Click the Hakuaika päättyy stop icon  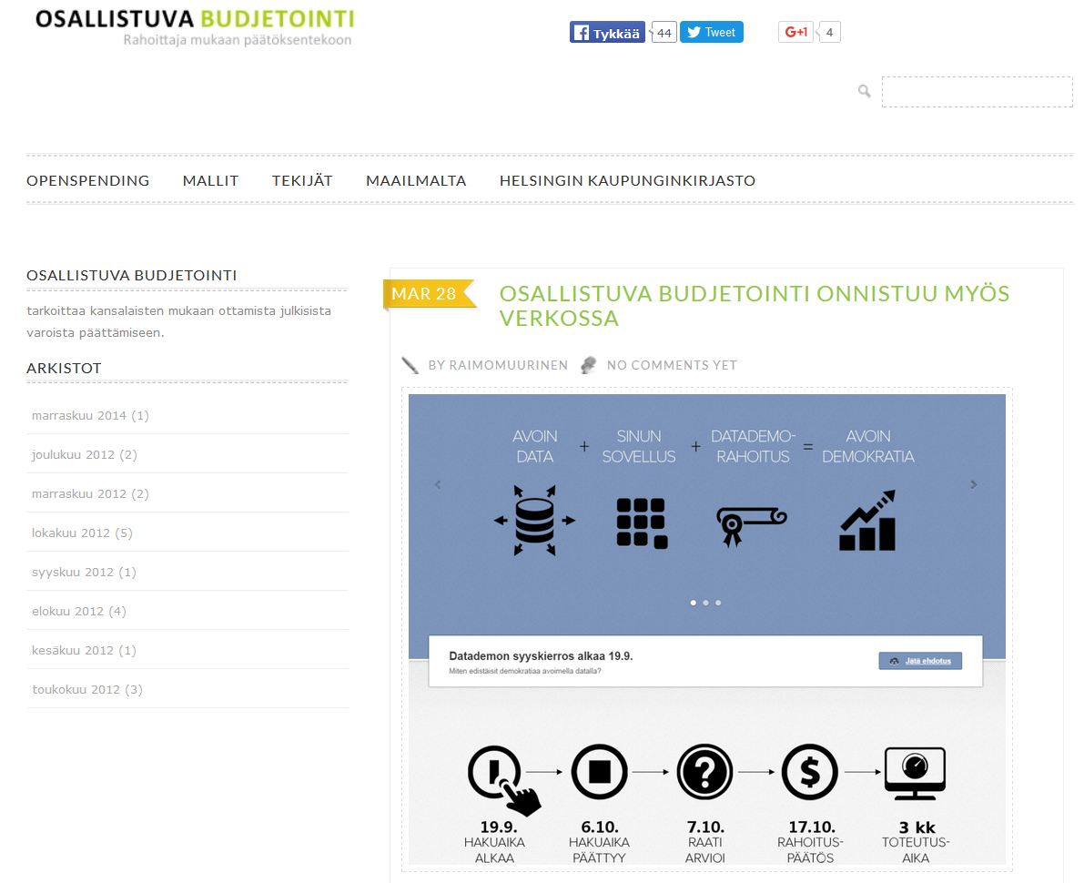coord(600,772)
